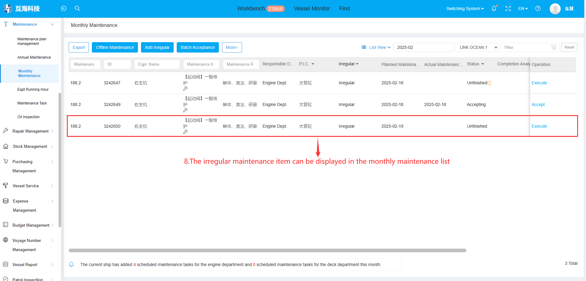586x281 pixels.
Task: Click the Patrol Inspection icon
Action: (5, 279)
